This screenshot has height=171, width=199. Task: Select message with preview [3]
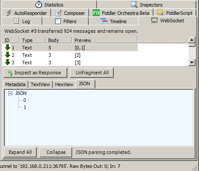pyautogui.click(x=70, y=63)
